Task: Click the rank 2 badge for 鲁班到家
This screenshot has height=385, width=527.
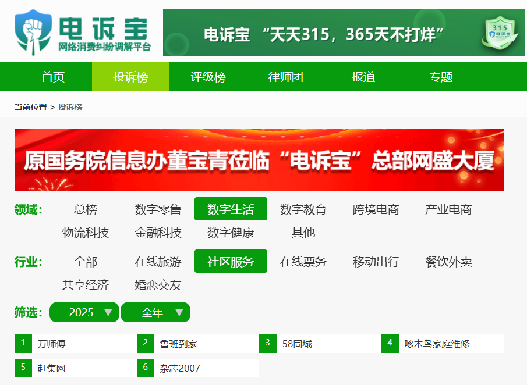Action: (x=146, y=343)
